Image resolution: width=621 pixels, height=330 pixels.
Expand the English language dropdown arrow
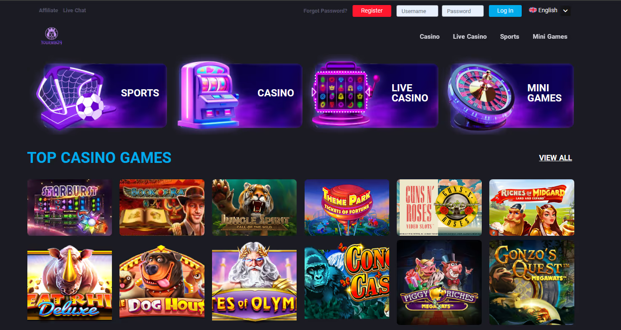[x=565, y=11]
